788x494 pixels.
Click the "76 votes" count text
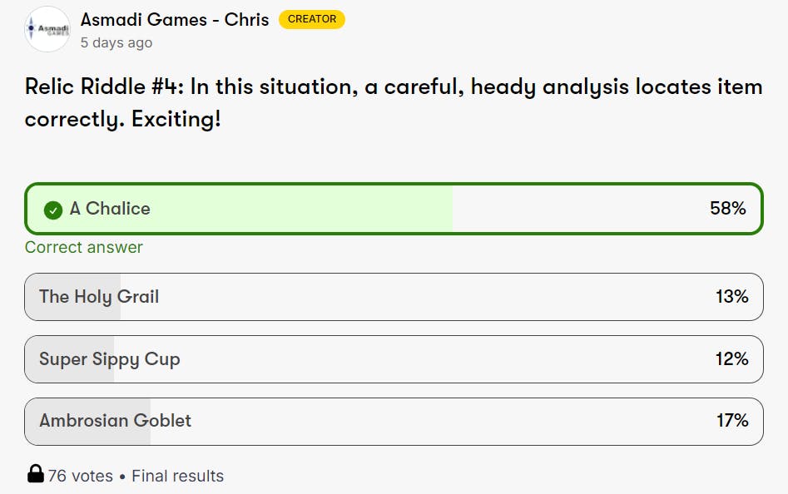pos(80,476)
